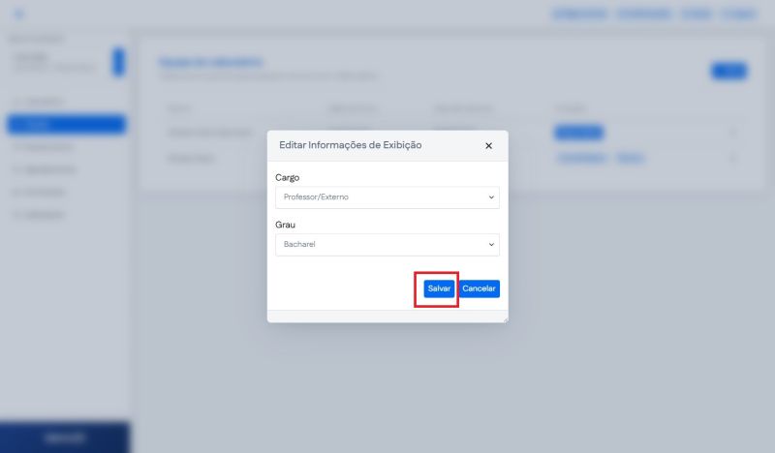Click the Cargo field label
The image size is (775, 453).
click(288, 178)
